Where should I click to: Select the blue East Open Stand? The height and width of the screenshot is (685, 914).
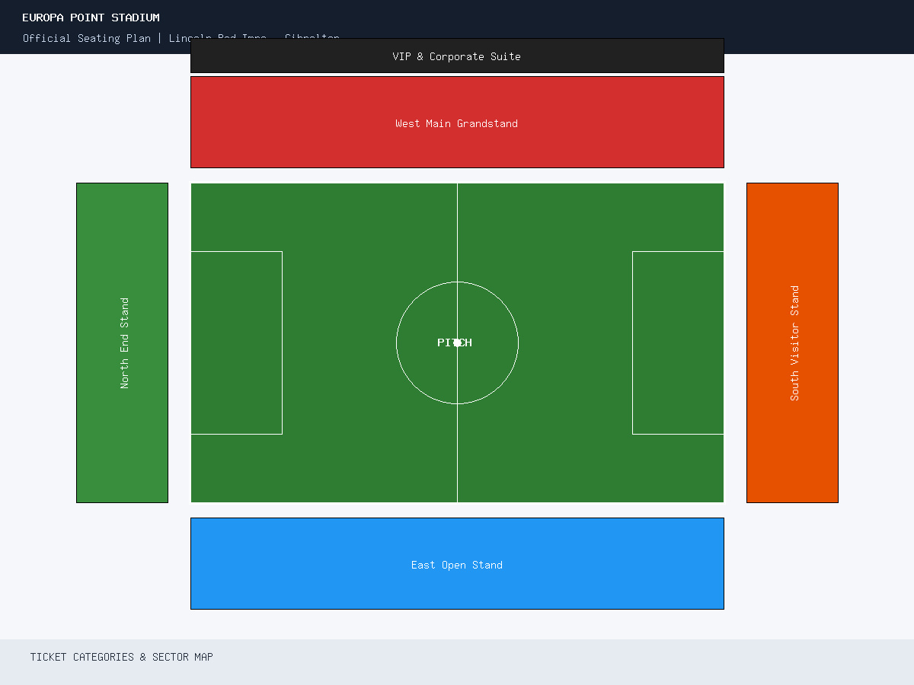pos(457,563)
